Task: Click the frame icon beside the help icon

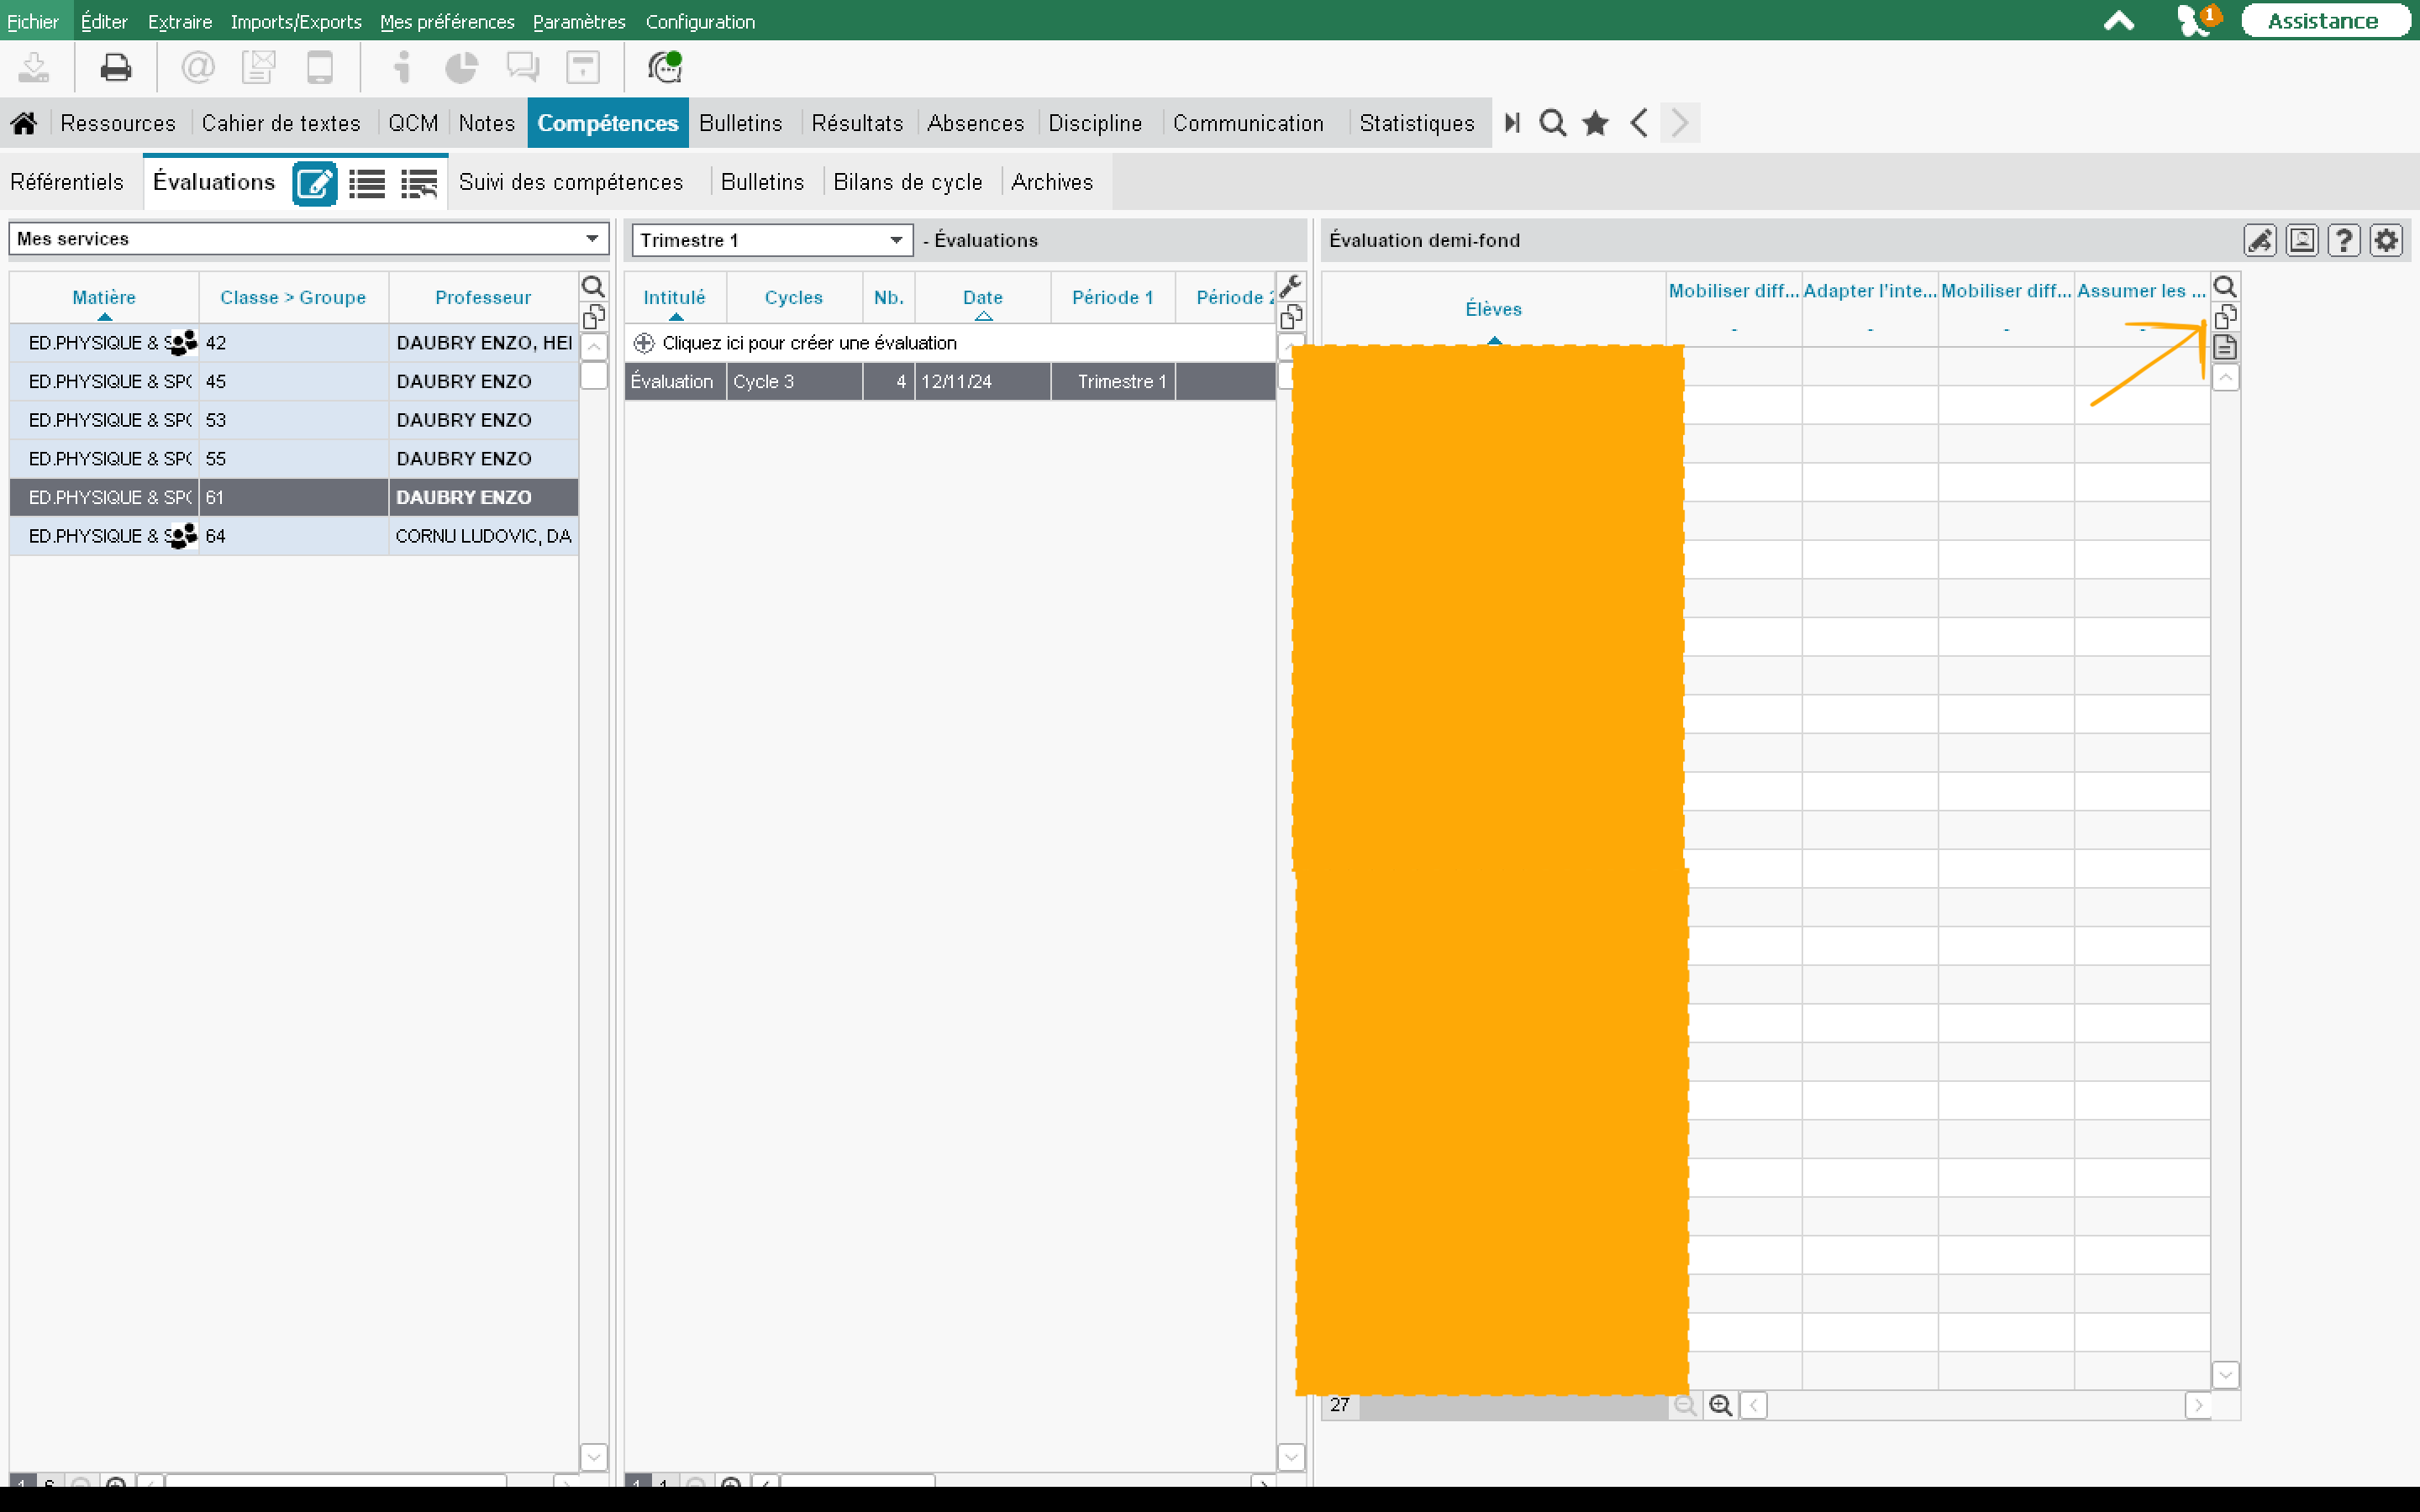Action: (2302, 240)
